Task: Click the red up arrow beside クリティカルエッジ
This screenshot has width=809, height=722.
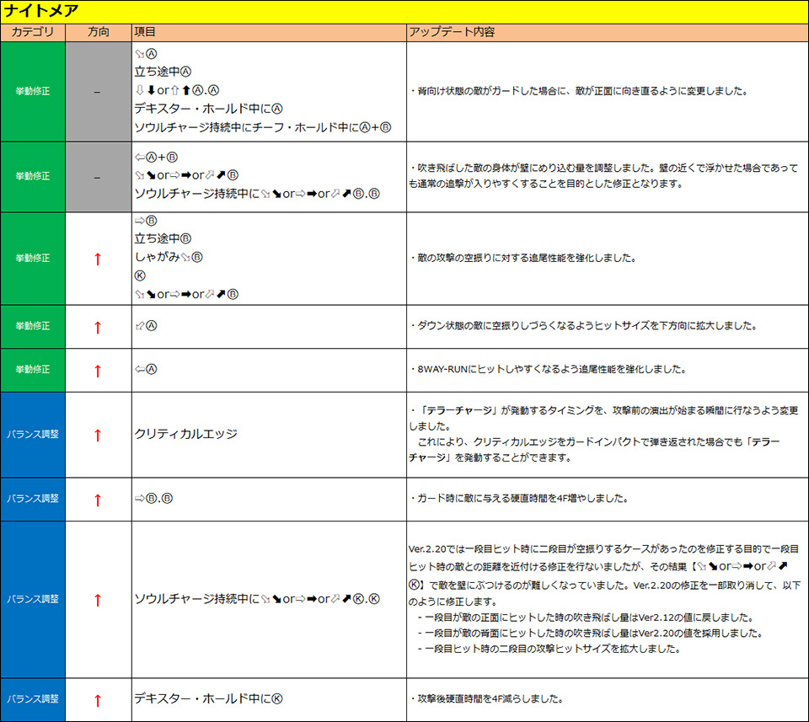Action: 98,435
